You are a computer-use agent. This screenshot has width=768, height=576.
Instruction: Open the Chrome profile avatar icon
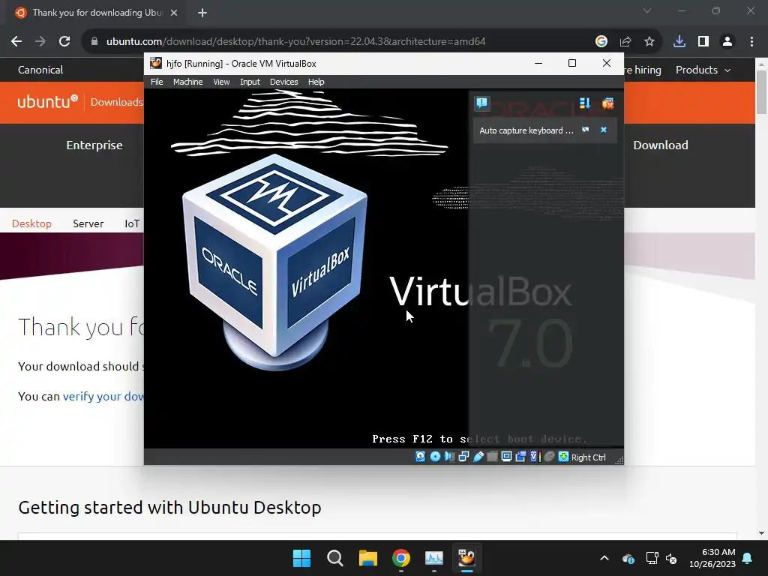click(727, 41)
